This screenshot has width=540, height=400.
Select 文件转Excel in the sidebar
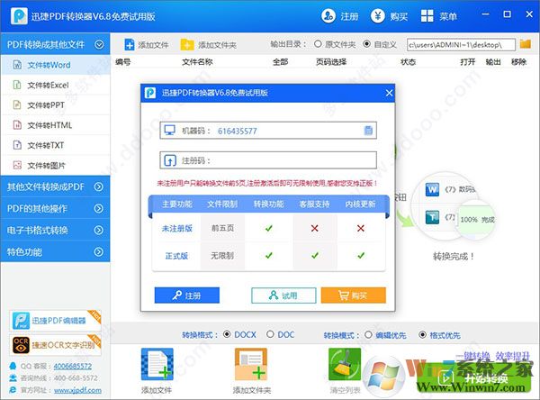pos(55,85)
